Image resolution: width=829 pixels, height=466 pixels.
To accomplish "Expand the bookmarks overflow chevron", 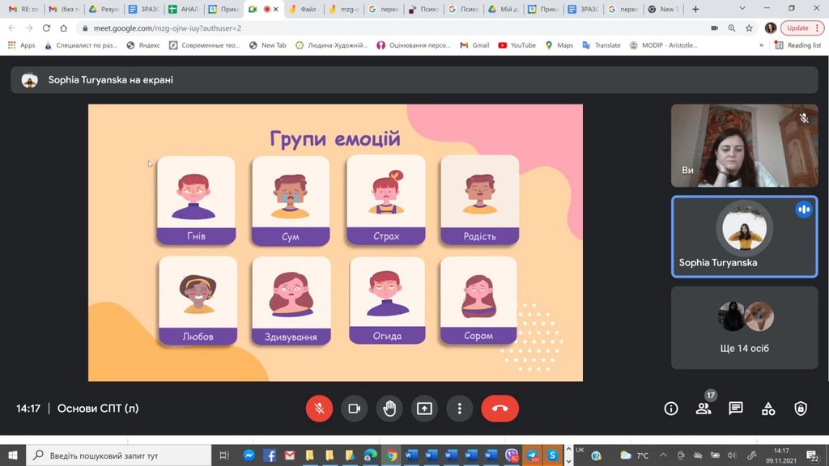I will click(x=761, y=45).
